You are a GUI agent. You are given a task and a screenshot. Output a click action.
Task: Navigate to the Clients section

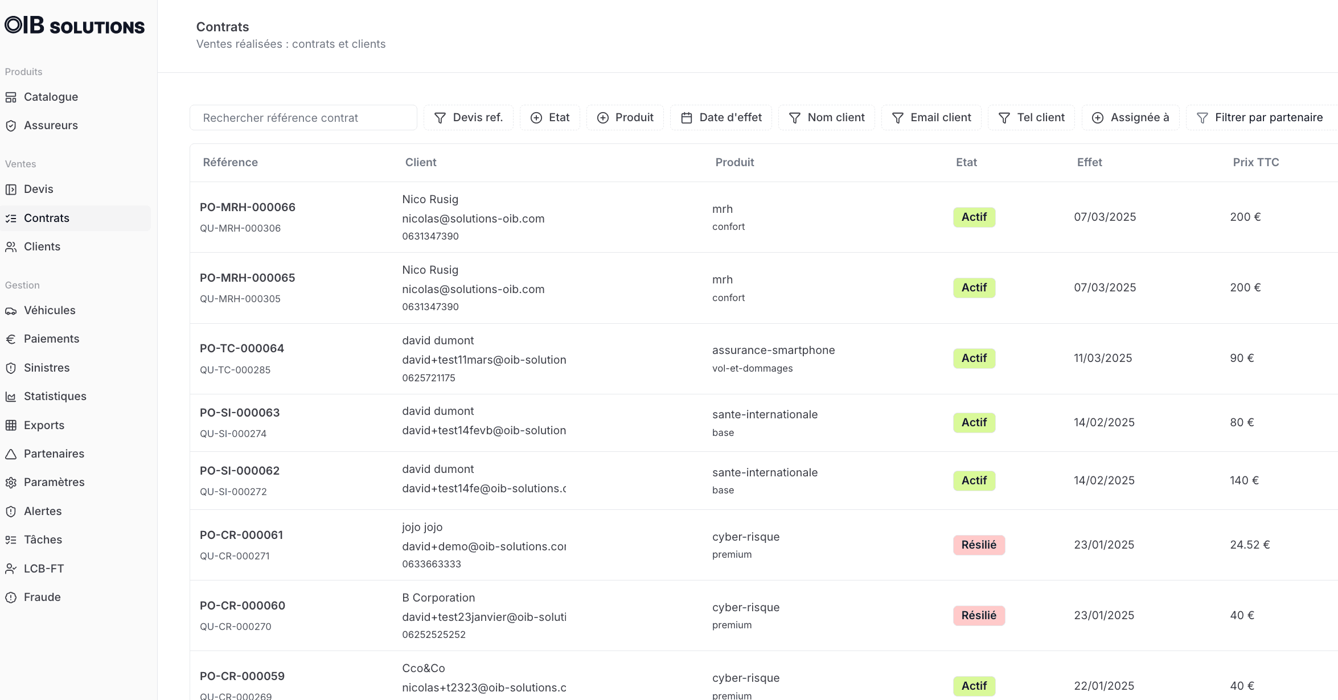pyautogui.click(x=42, y=246)
